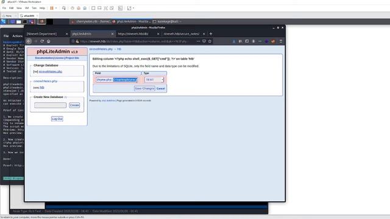Viewport: 390px width, 219px height.
Task: Open VMware File menu
Action: [x=4, y=8]
